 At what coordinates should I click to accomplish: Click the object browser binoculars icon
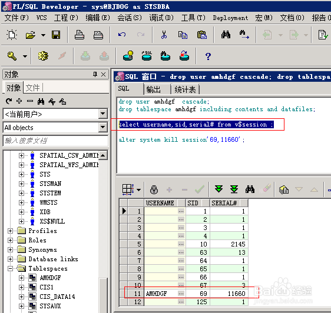coord(41,101)
